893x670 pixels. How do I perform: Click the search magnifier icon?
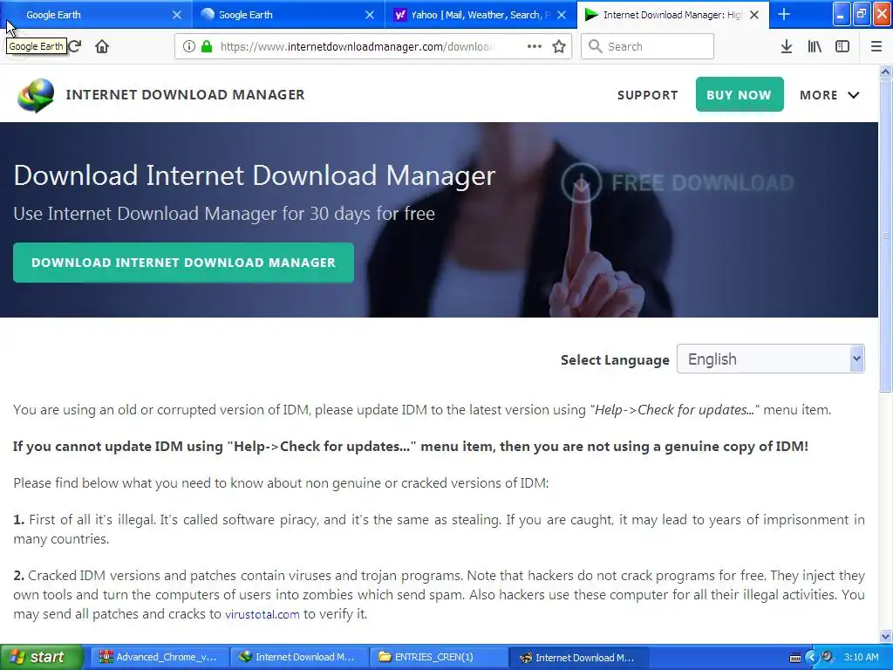point(595,46)
